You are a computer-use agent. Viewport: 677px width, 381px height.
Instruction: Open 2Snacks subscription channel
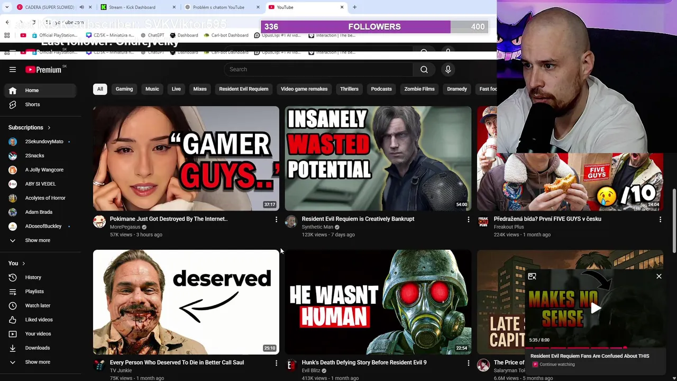(x=40, y=156)
